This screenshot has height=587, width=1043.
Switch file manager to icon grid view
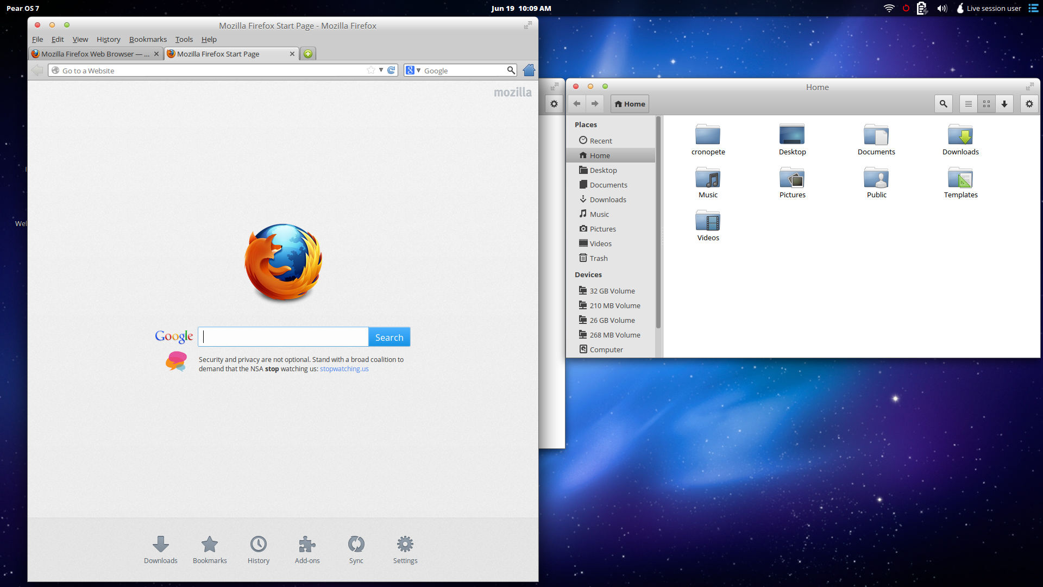click(987, 104)
